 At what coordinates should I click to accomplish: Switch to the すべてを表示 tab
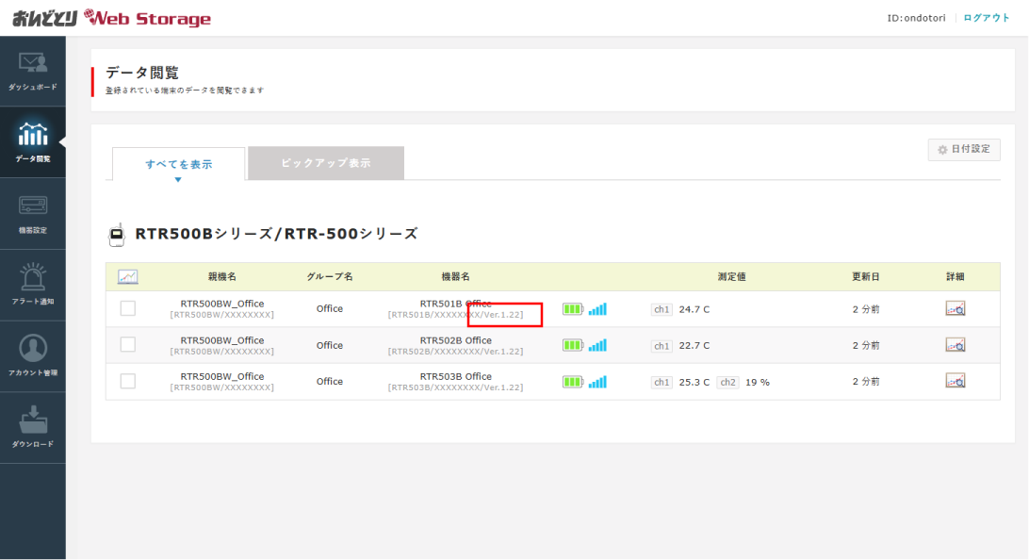(x=178, y=164)
